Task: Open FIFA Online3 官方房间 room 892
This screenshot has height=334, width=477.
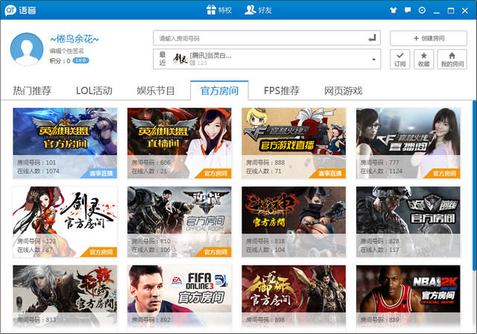Action: (x=179, y=298)
